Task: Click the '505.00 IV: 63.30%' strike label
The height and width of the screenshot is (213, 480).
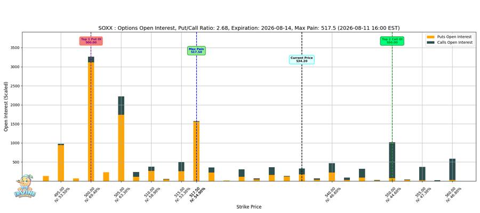Action: pos(122,194)
